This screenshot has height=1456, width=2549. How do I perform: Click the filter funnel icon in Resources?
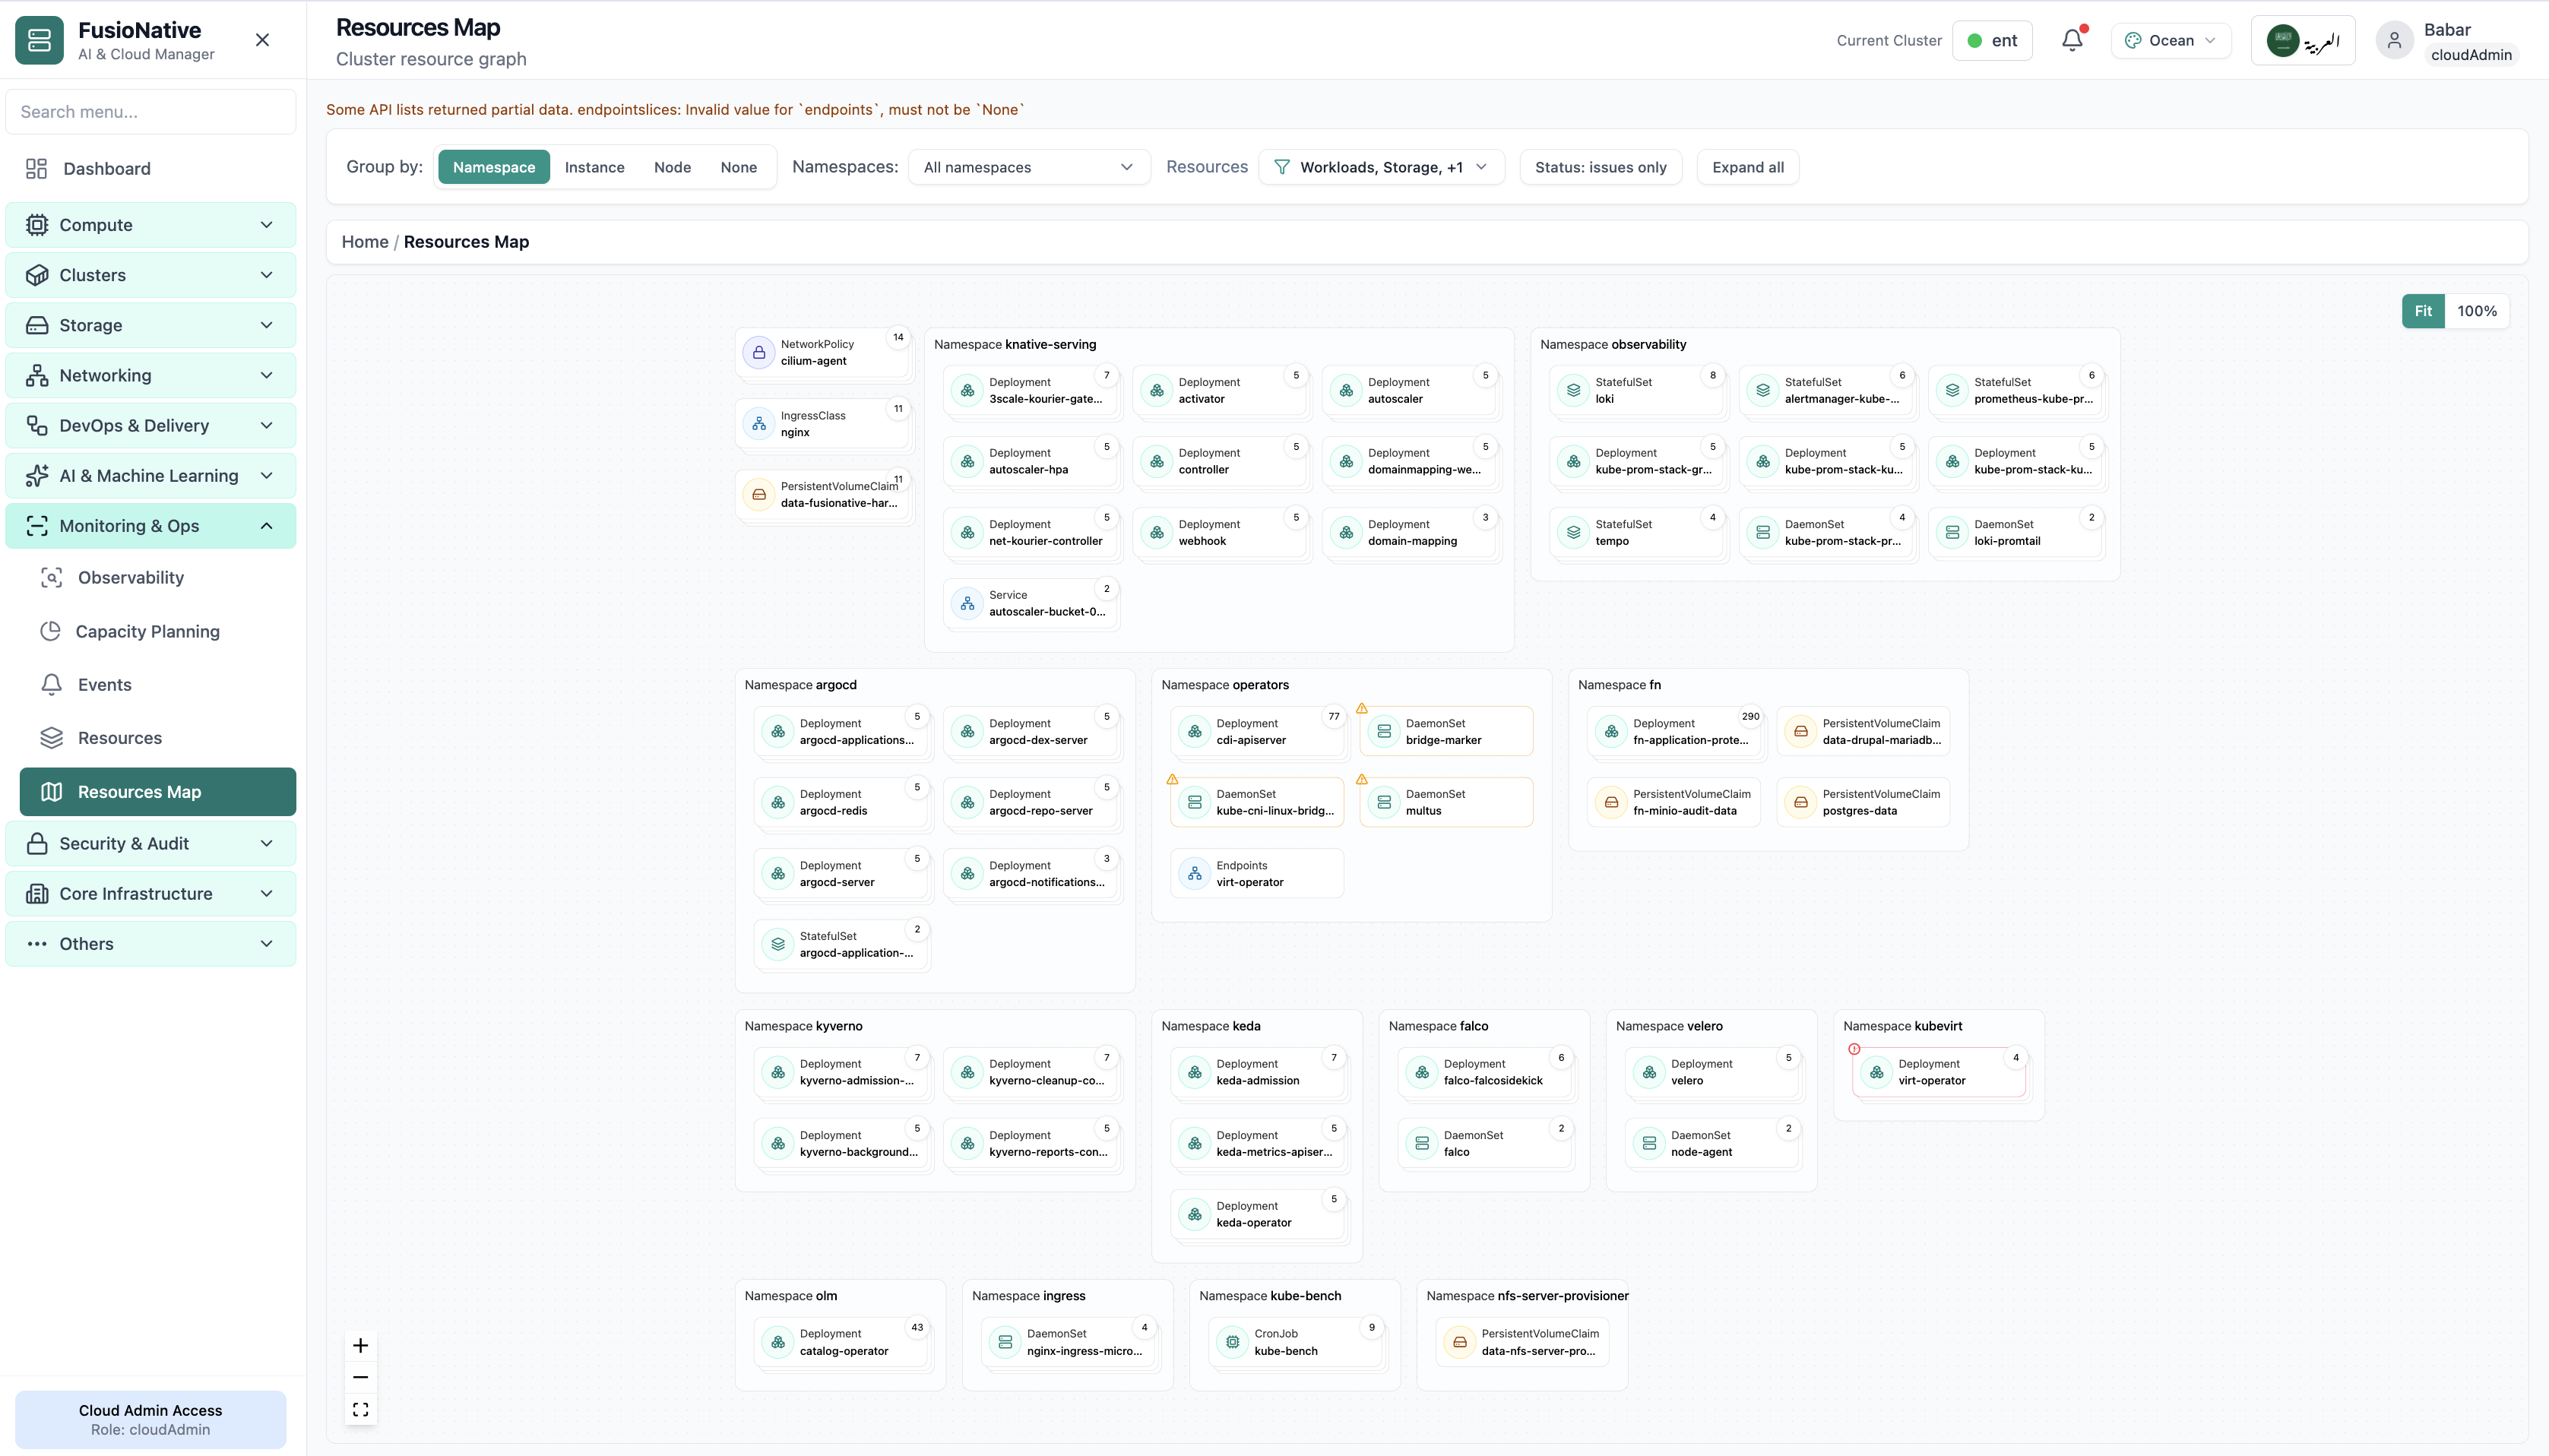(x=1281, y=167)
